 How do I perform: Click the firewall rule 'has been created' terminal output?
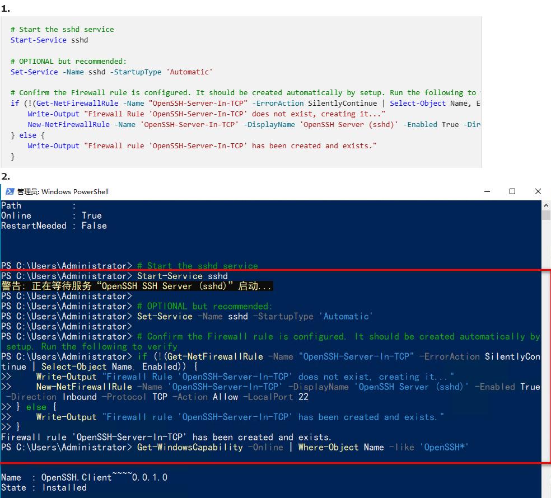tap(166, 437)
